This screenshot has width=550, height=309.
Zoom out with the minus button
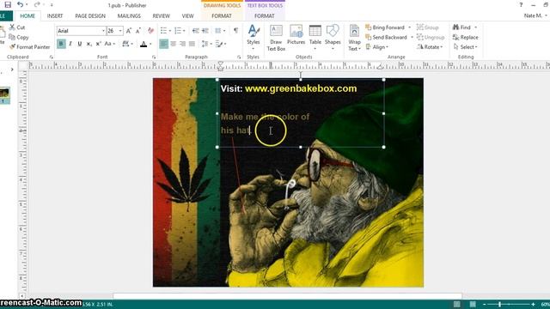click(485, 305)
